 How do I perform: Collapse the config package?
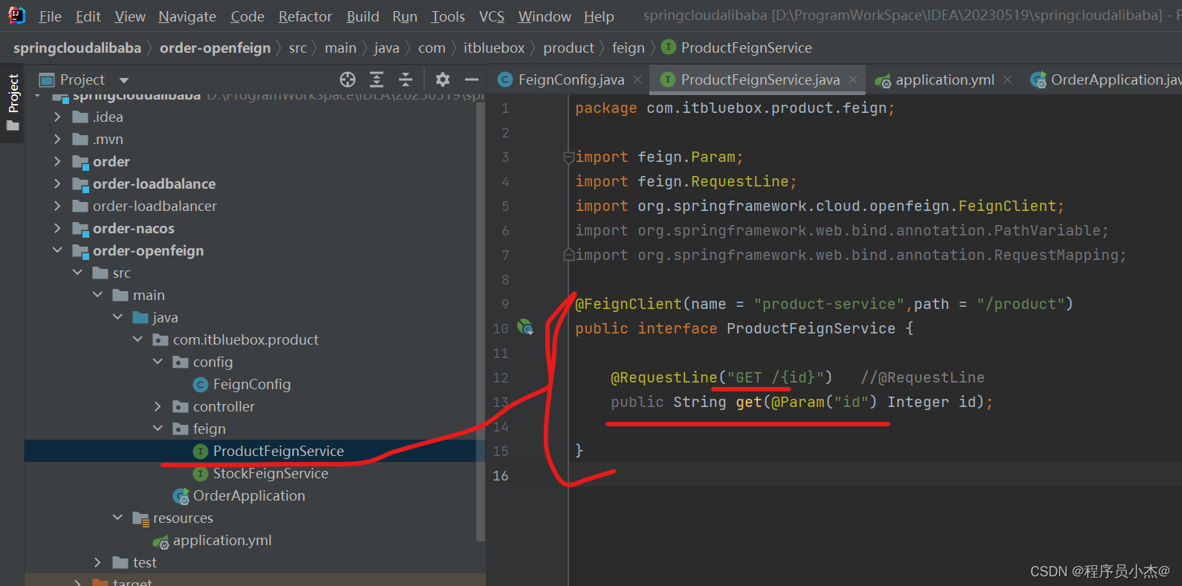pyautogui.click(x=158, y=362)
